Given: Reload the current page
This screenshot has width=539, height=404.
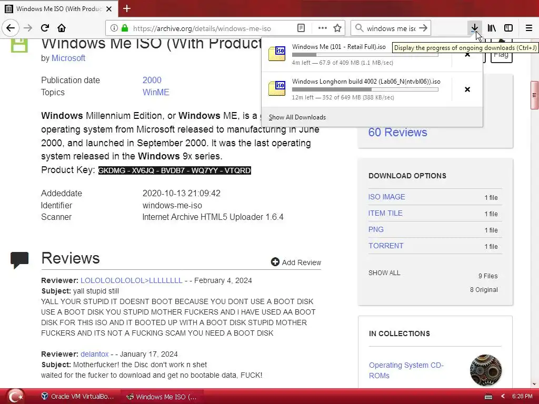Looking at the screenshot, I should (x=45, y=28).
